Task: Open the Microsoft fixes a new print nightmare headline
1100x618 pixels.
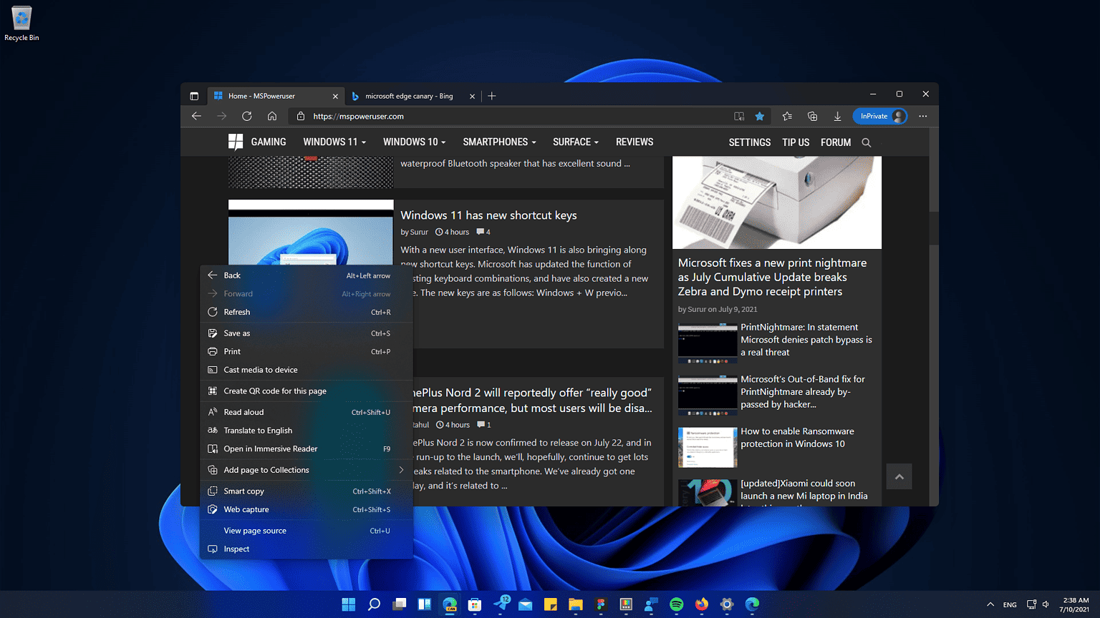Action: tap(773, 278)
